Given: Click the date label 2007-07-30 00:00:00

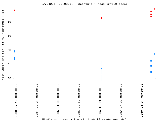Looking at the screenshot, I should coord(121,100).
